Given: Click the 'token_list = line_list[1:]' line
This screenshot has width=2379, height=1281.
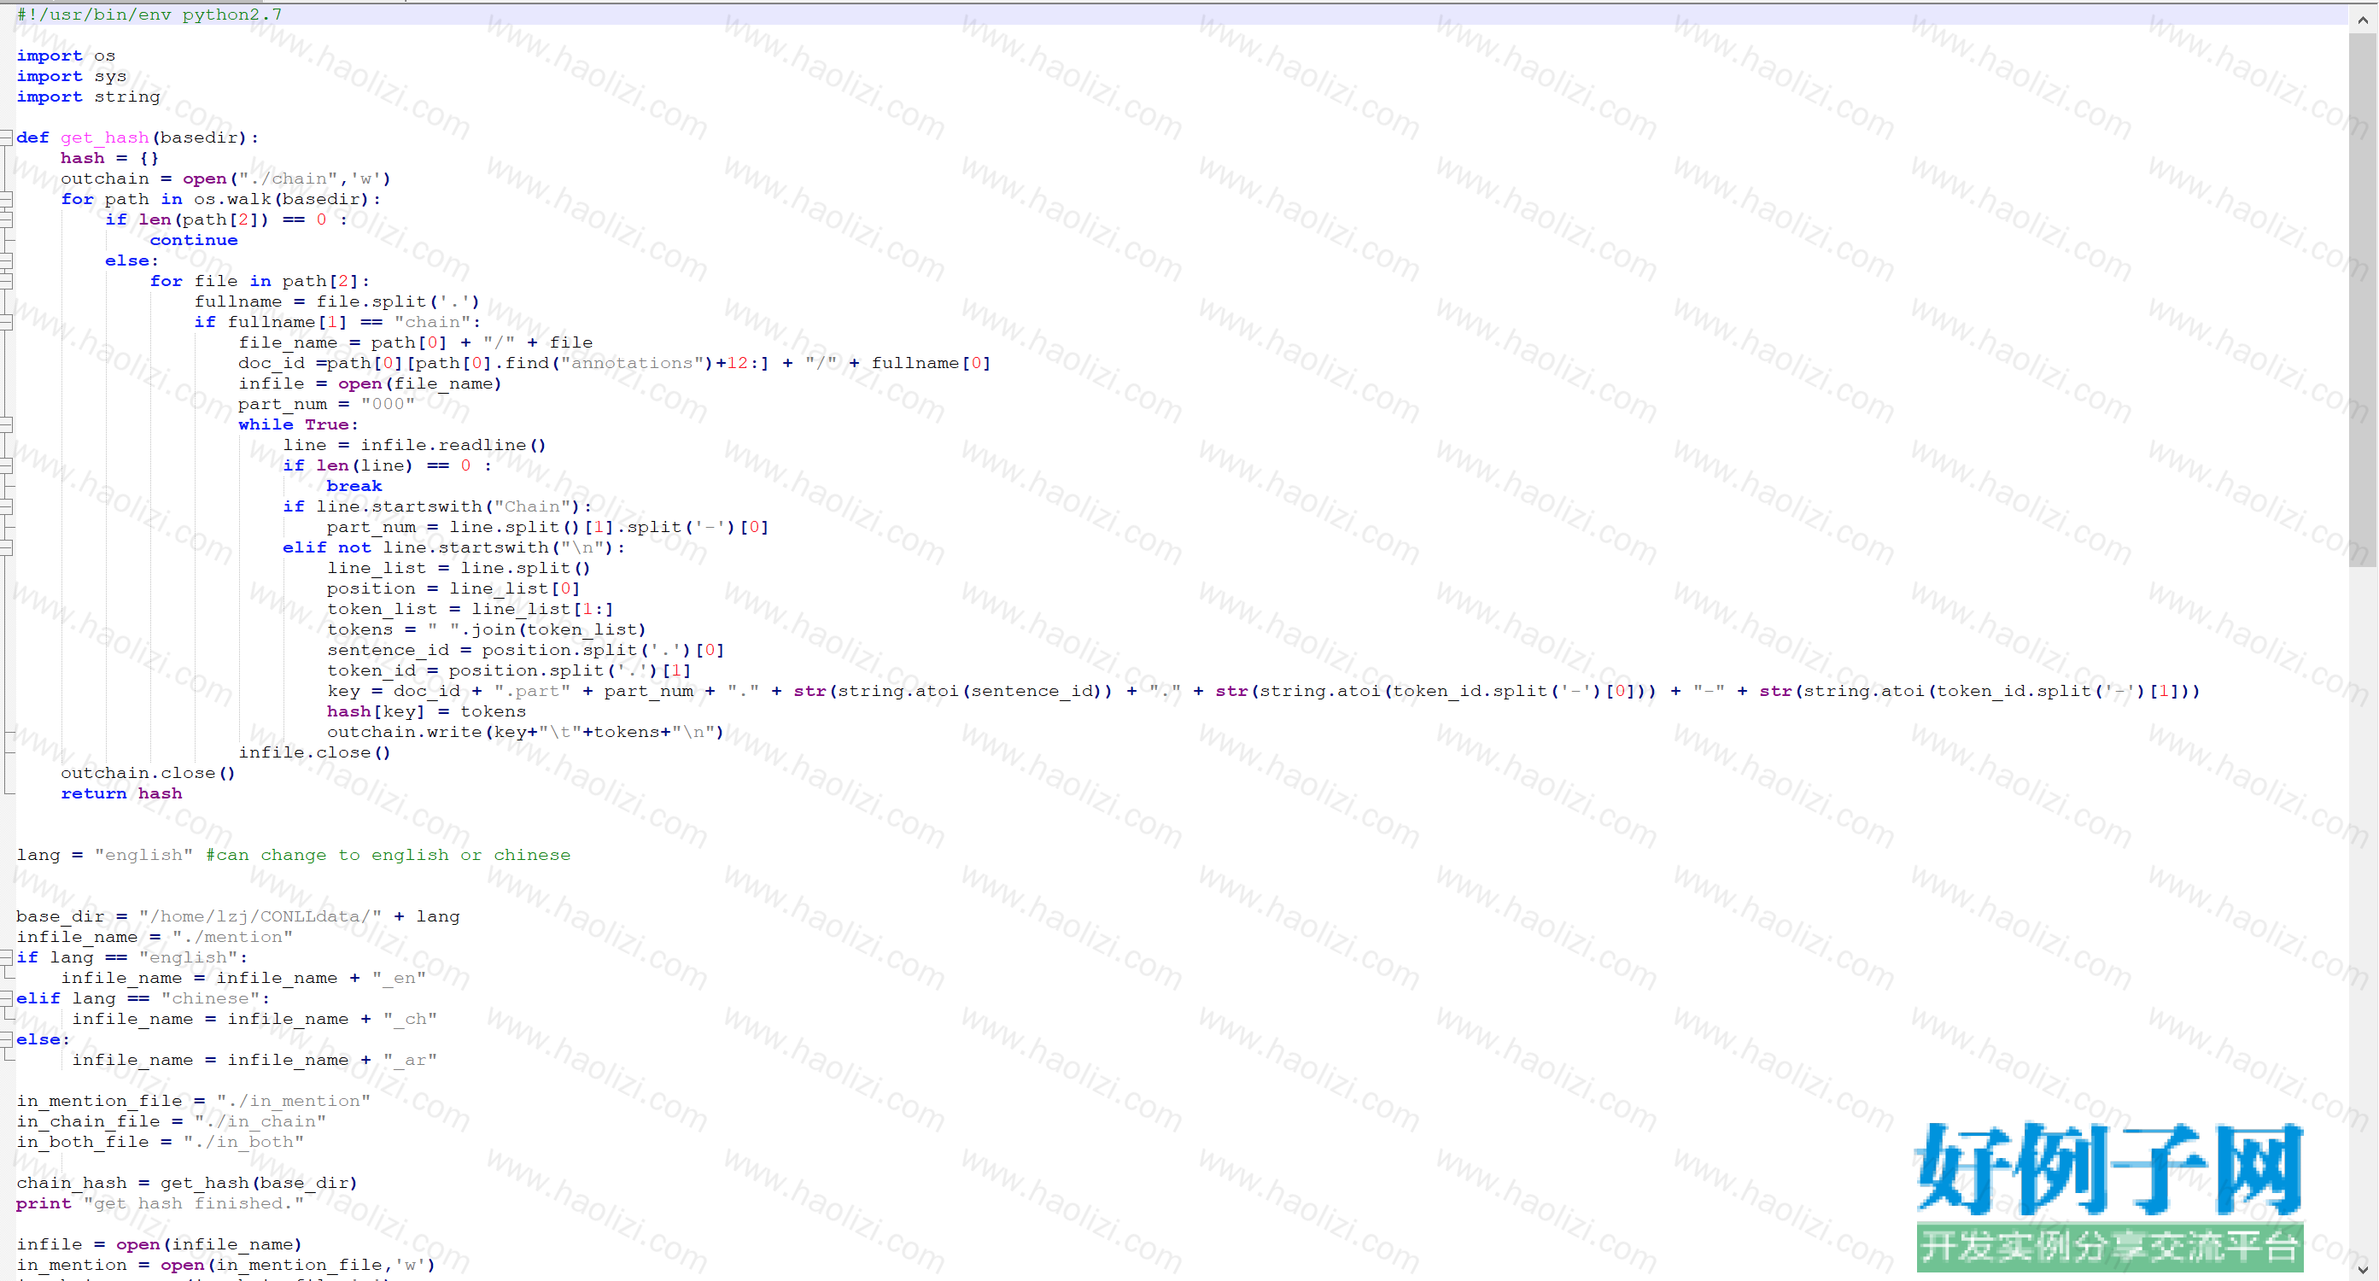Looking at the screenshot, I should 470,610.
